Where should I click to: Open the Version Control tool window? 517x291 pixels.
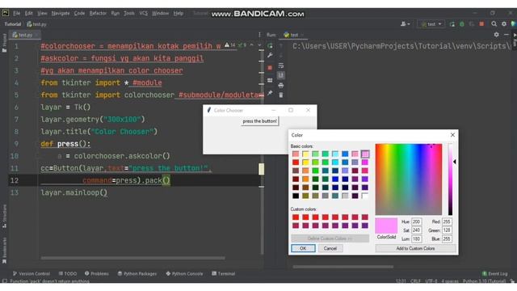(x=32, y=273)
